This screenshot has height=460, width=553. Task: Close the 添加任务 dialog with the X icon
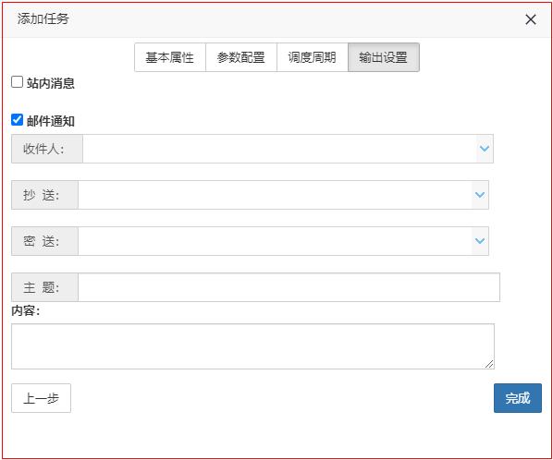(x=531, y=19)
